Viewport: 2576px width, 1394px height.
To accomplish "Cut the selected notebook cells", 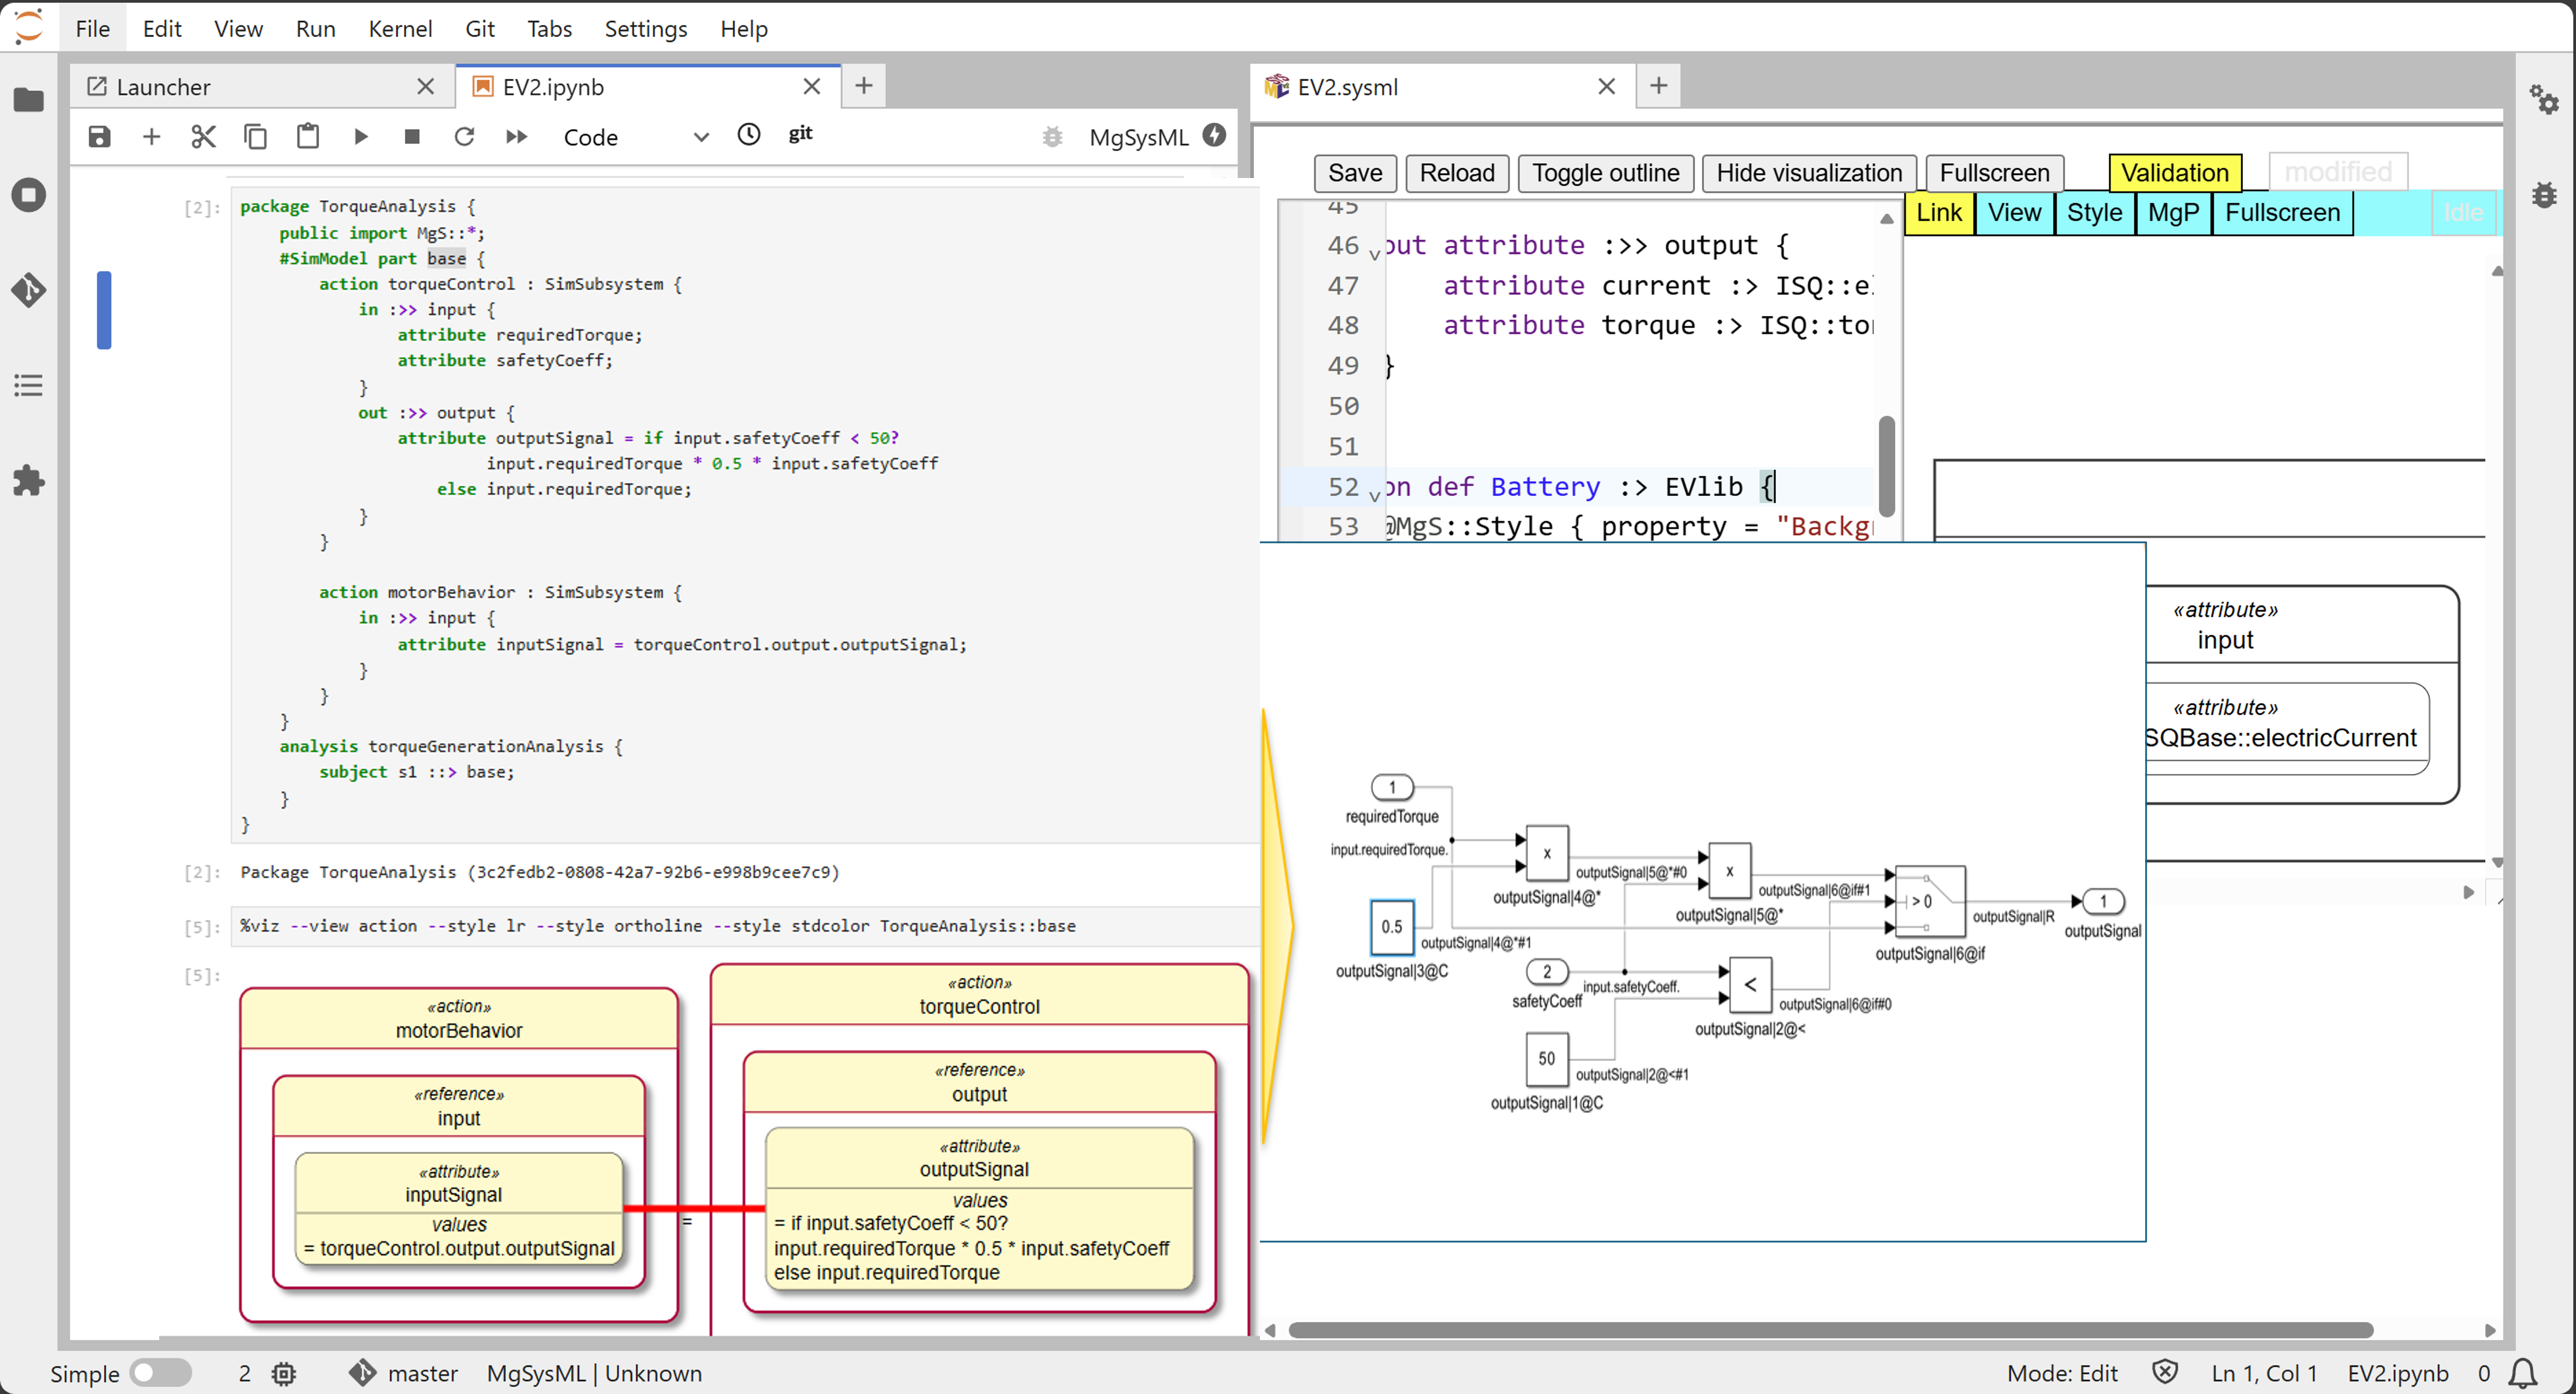I will [x=203, y=136].
